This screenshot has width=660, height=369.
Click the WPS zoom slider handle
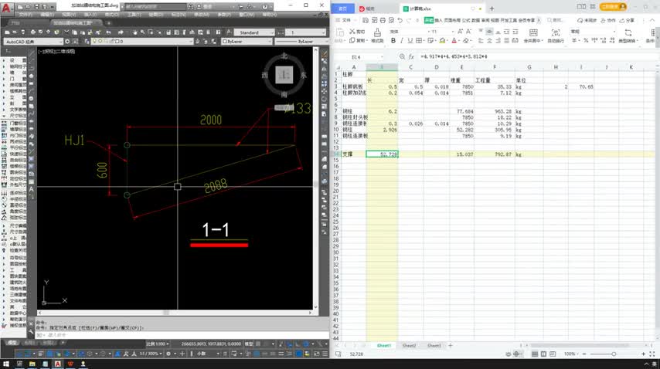[x=614, y=354]
